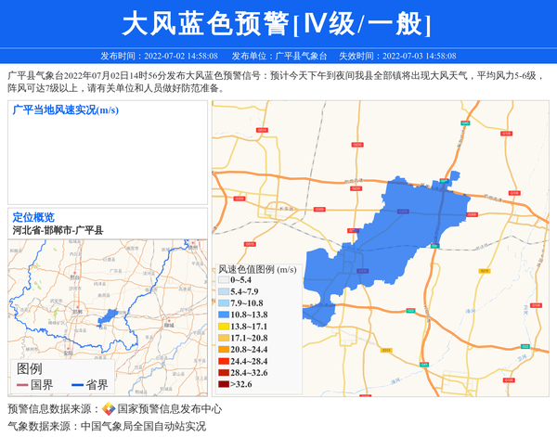Click the 国界 red line legend marker
The height and width of the screenshot is (437, 557).
point(22,385)
